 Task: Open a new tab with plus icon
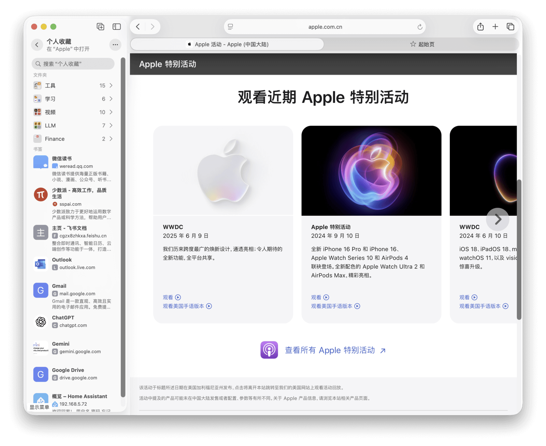click(495, 27)
